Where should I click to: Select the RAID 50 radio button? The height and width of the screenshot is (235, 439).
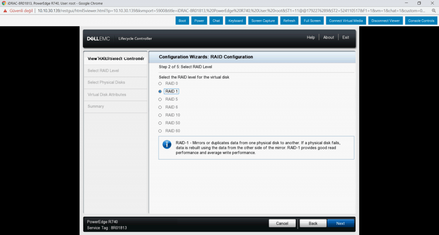tap(160, 123)
